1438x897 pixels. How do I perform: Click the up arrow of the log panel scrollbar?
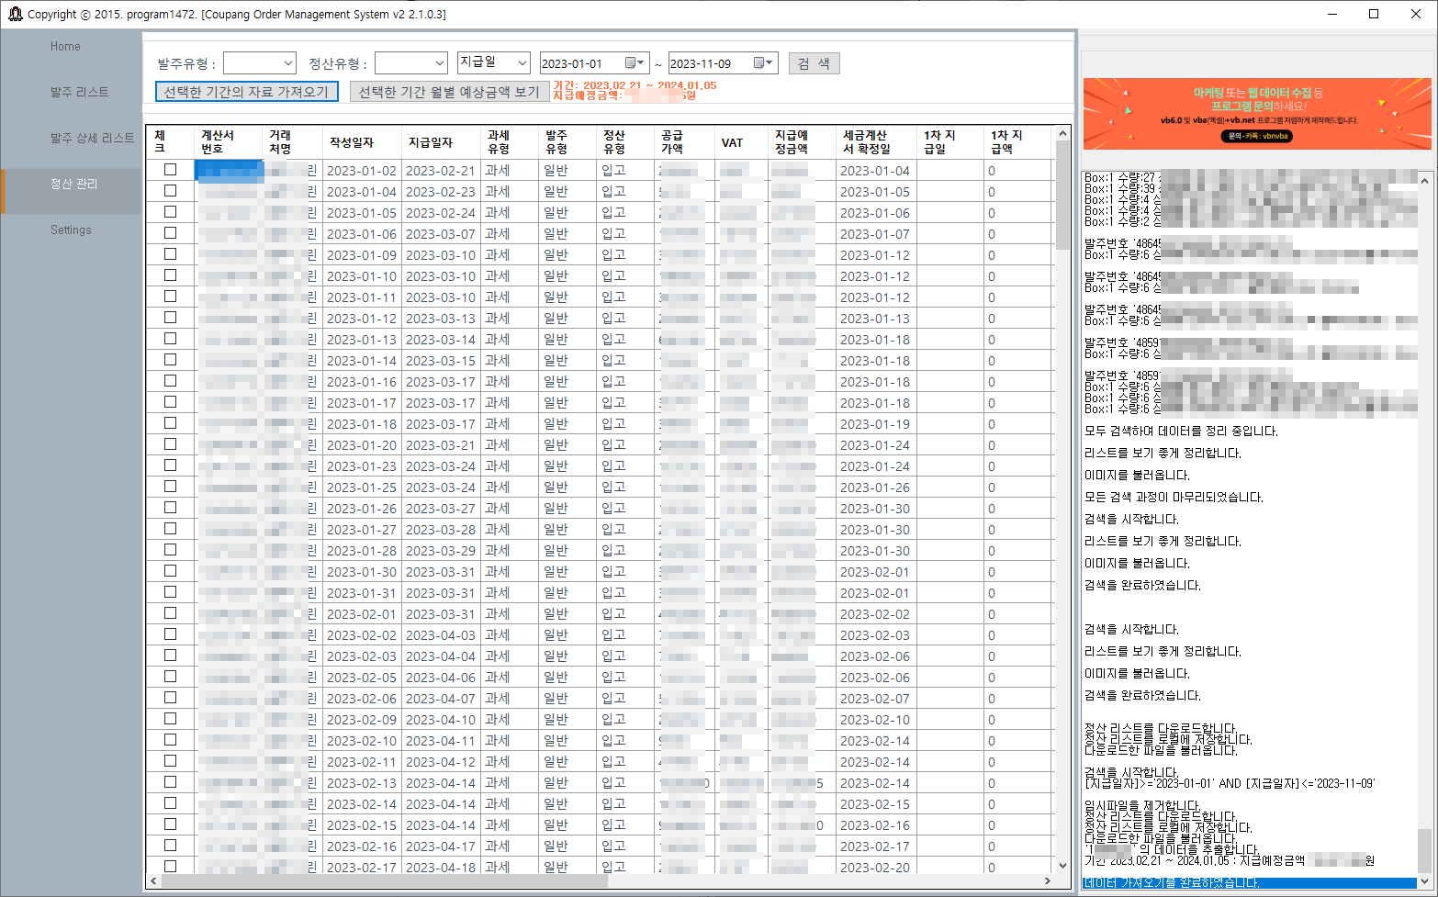tap(1426, 179)
